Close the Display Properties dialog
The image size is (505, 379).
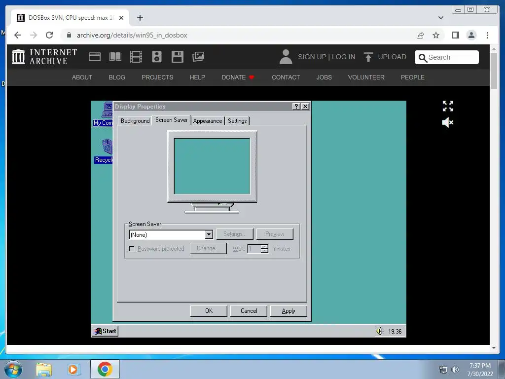click(305, 107)
